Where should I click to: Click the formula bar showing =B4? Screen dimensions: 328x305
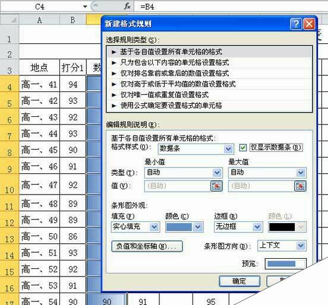pos(231,7)
